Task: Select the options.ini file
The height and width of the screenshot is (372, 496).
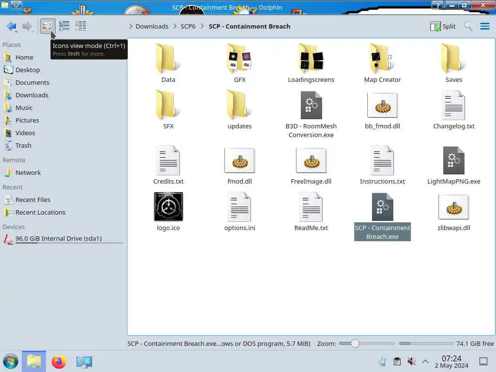Action: 240,212
